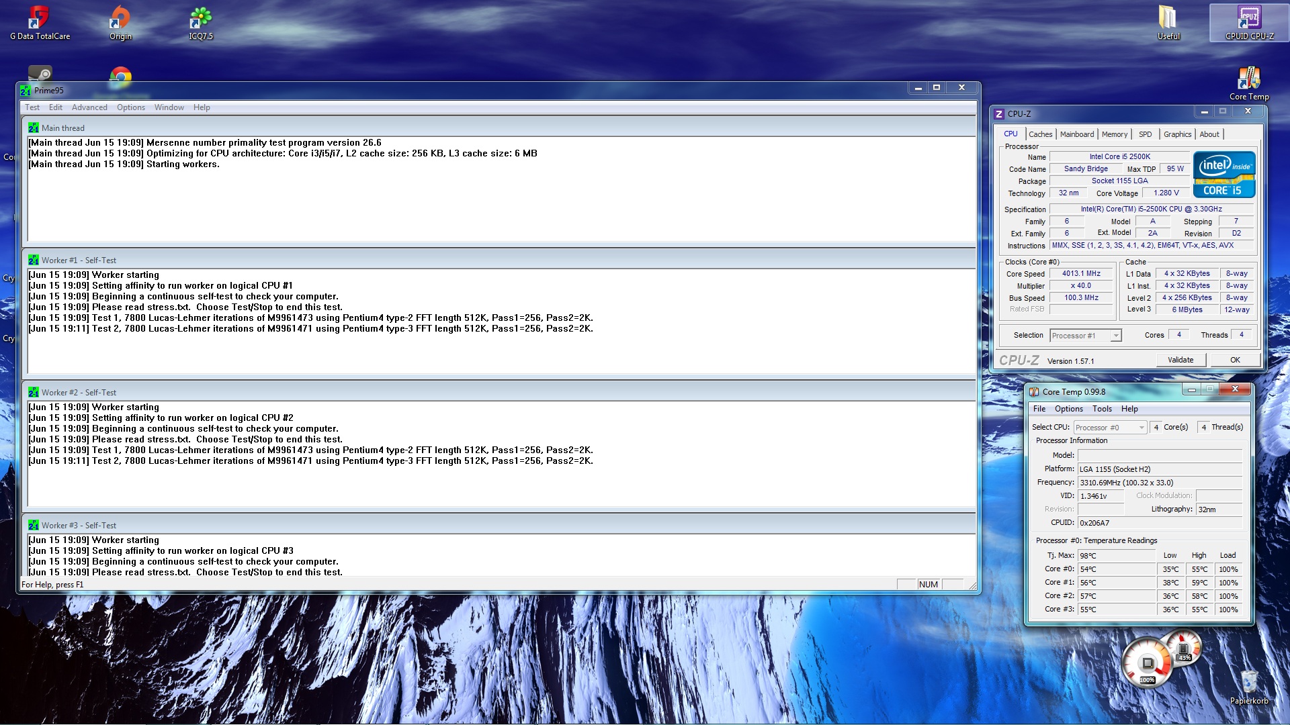Open the Edit menu in Prime95
The image size is (1290, 725).
click(56, 107)
